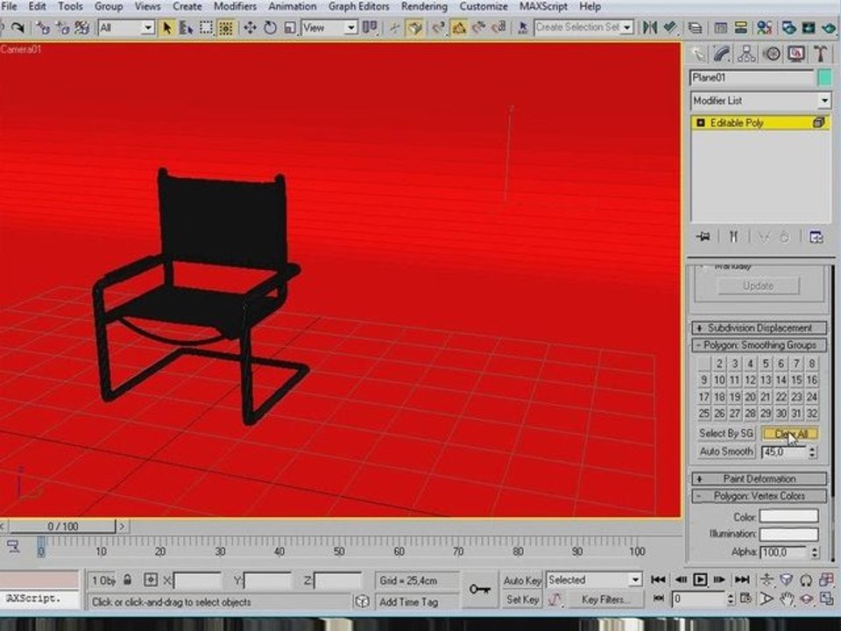Toggle Window/Crossing selection icon
Viewport: 841px width, 631px height.
[x=226, y=27]
